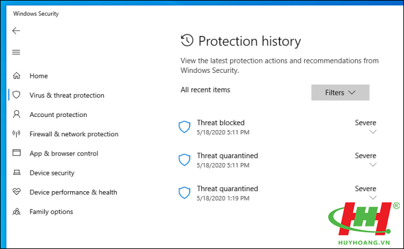The width and height of the screenshot is (404, 249).
Task: Open the Family options page
Action: pyautogui.click(x=51, y=212)
